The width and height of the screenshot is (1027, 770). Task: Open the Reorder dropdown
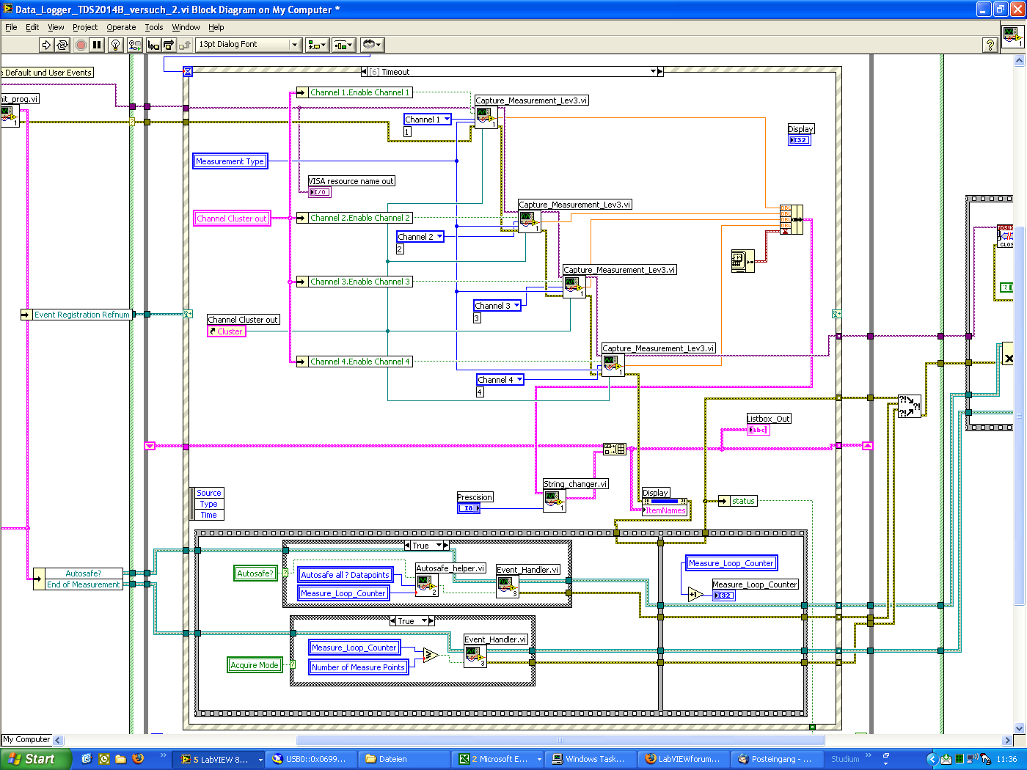(373, 45)
